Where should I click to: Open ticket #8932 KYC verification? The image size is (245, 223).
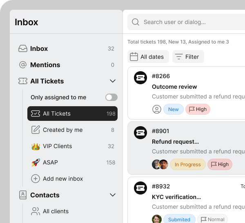click(188, 197)
